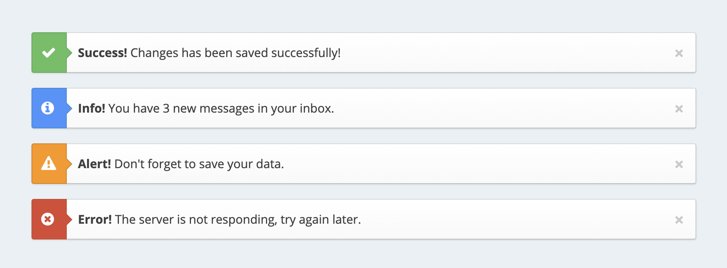Click the red error cross-circle icon
Screen dimensions: 727x268
pyautogui.click(x=48, y=219)
